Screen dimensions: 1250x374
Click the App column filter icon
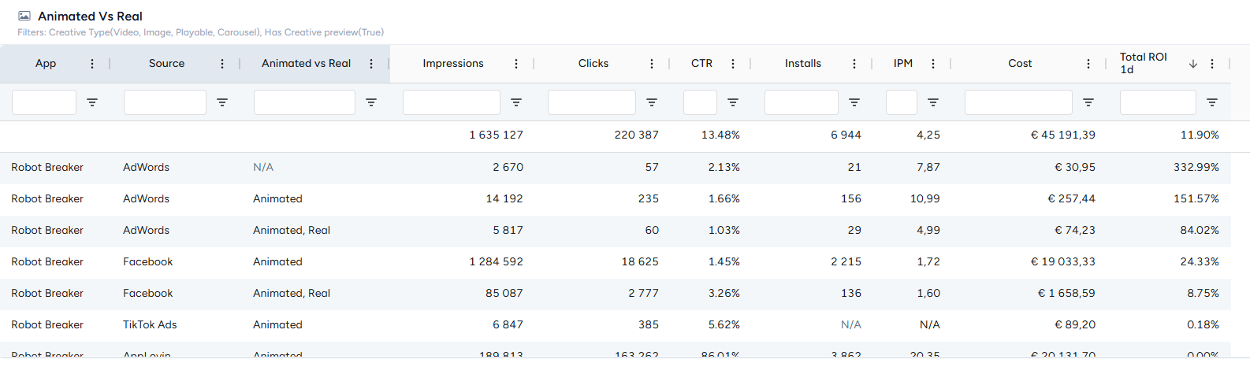(92, 102)
